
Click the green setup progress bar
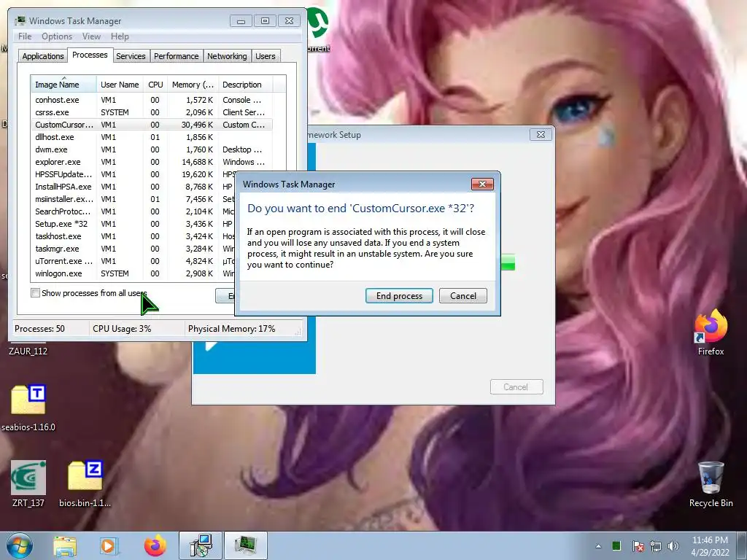click(508, 262)
